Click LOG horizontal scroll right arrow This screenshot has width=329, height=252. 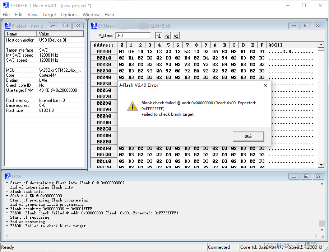[x=316, y=236]
